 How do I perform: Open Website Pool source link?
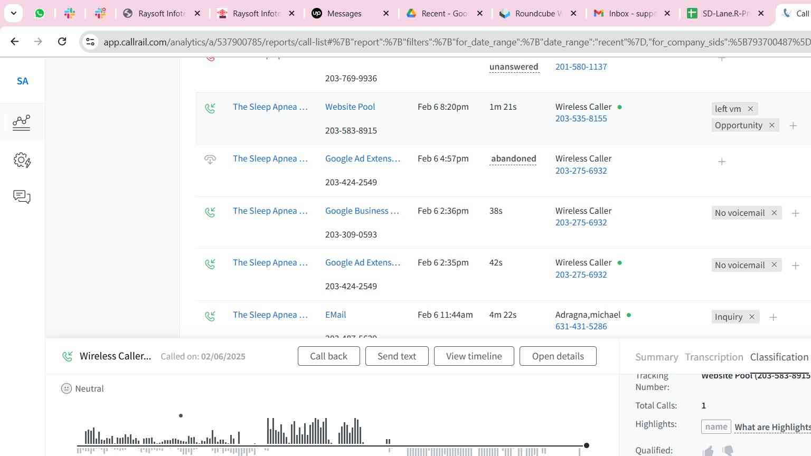350,107
